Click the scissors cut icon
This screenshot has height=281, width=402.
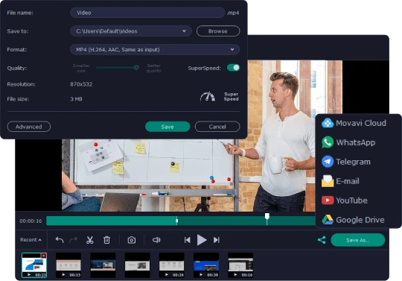(90, 240)
